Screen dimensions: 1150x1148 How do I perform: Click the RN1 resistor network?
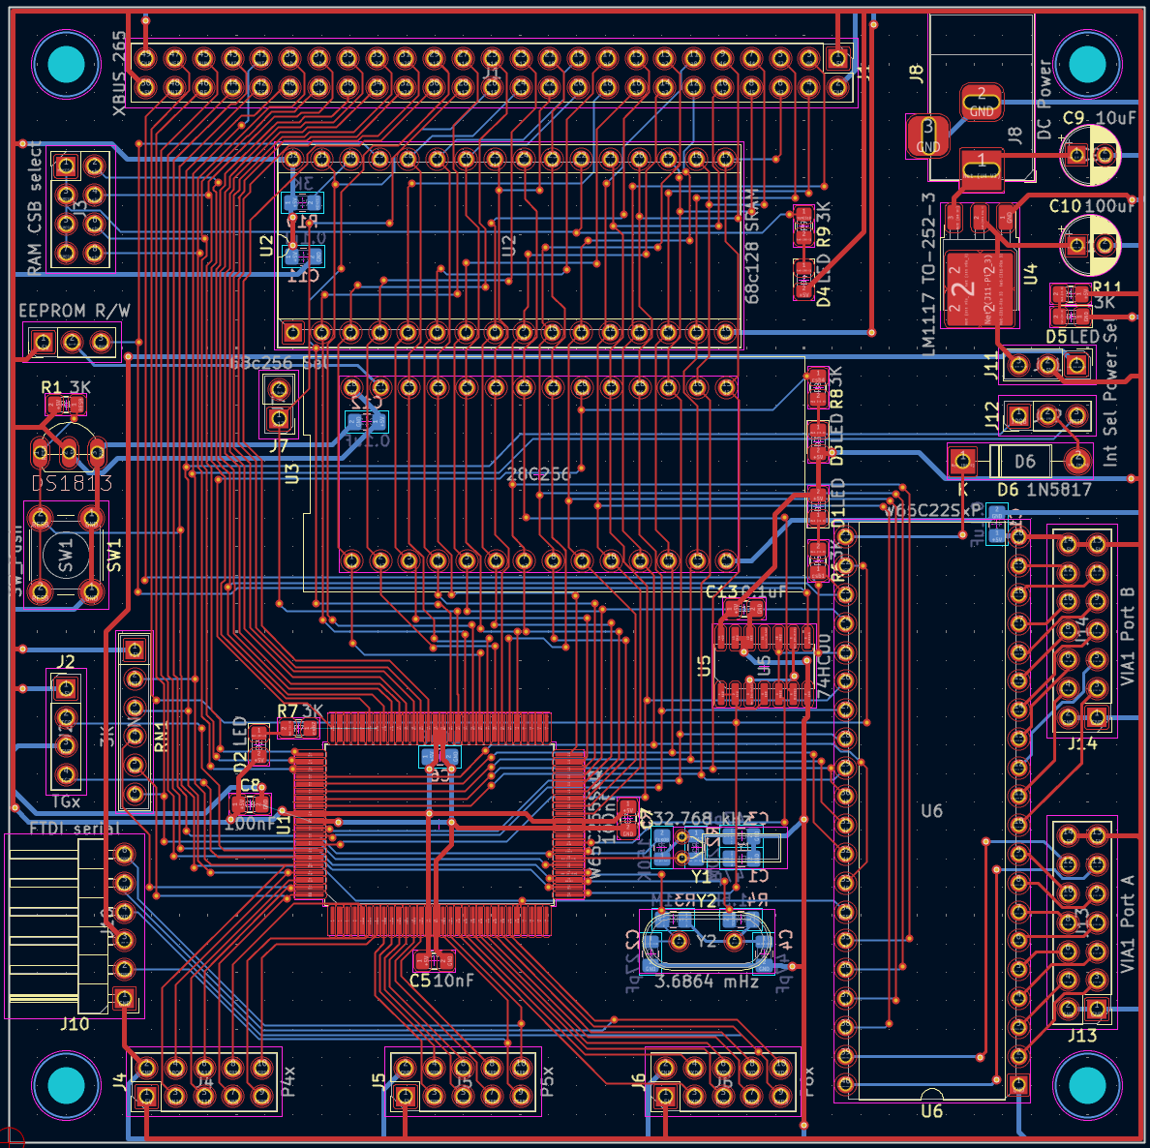pyautogui.click(x=135, y=721)
